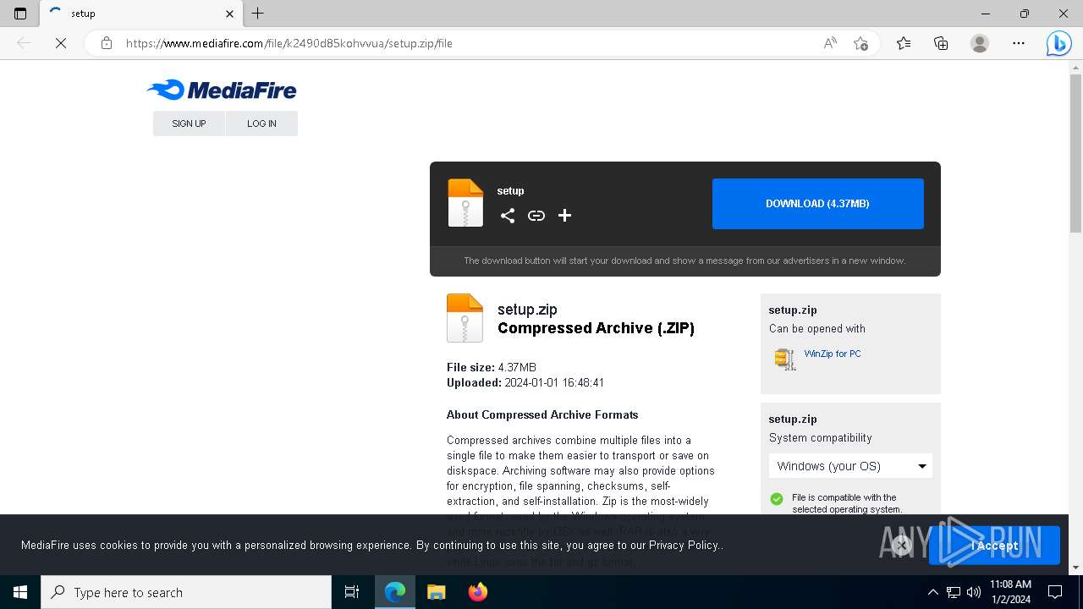1083x609 pixels.
Task: Click the share icon under setup
Action: click(508, 216)
